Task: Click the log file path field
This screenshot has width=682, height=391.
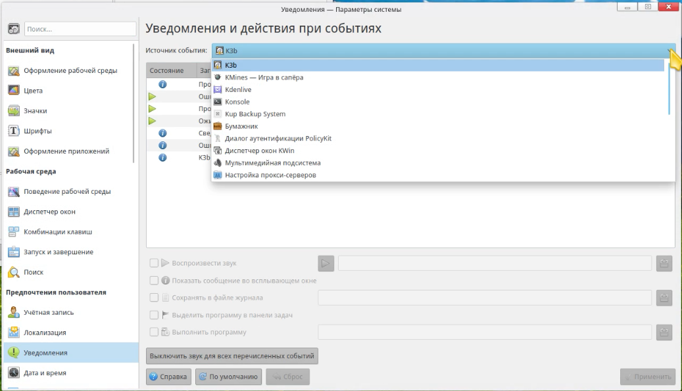Action: point(485,298)
